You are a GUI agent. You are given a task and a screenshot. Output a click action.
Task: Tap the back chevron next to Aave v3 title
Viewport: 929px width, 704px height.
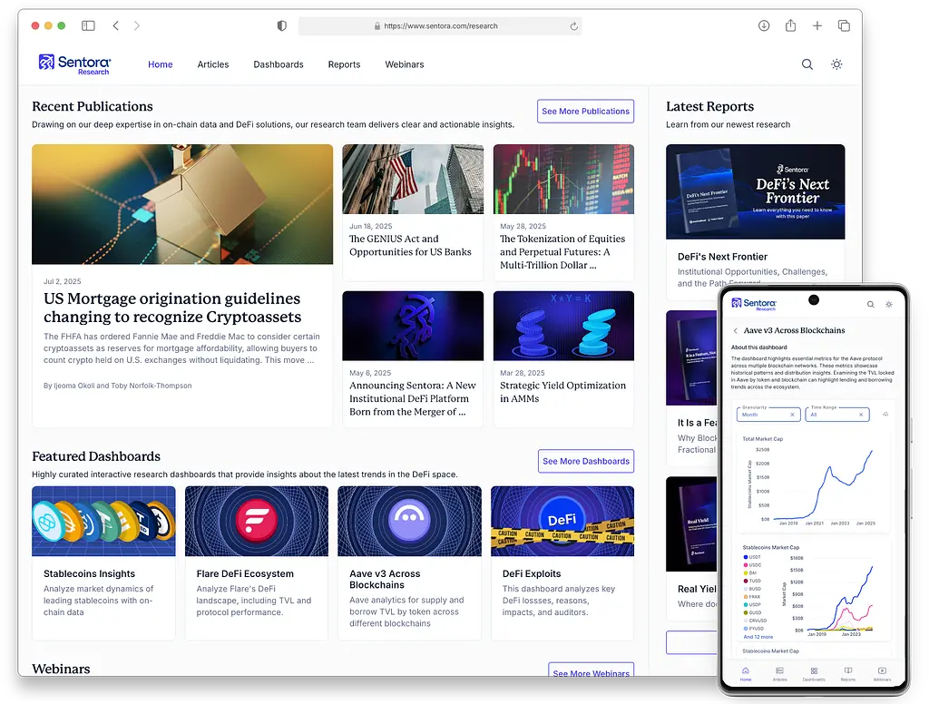[735, 330]
